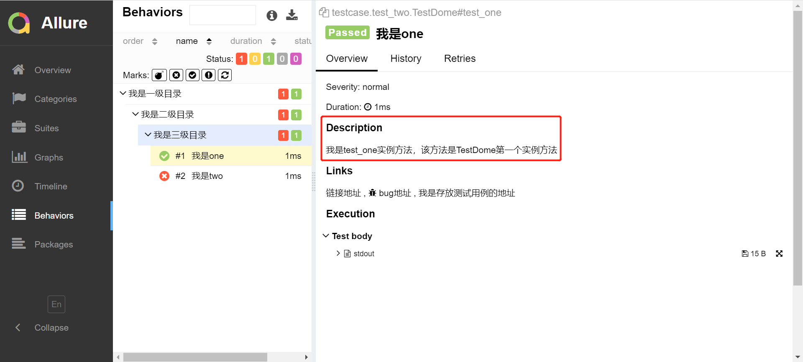Image resolution: width=803 pixels, height=362 pixels.
Task: Sort behaviors by duration column
Action: (x=253, y=41)
